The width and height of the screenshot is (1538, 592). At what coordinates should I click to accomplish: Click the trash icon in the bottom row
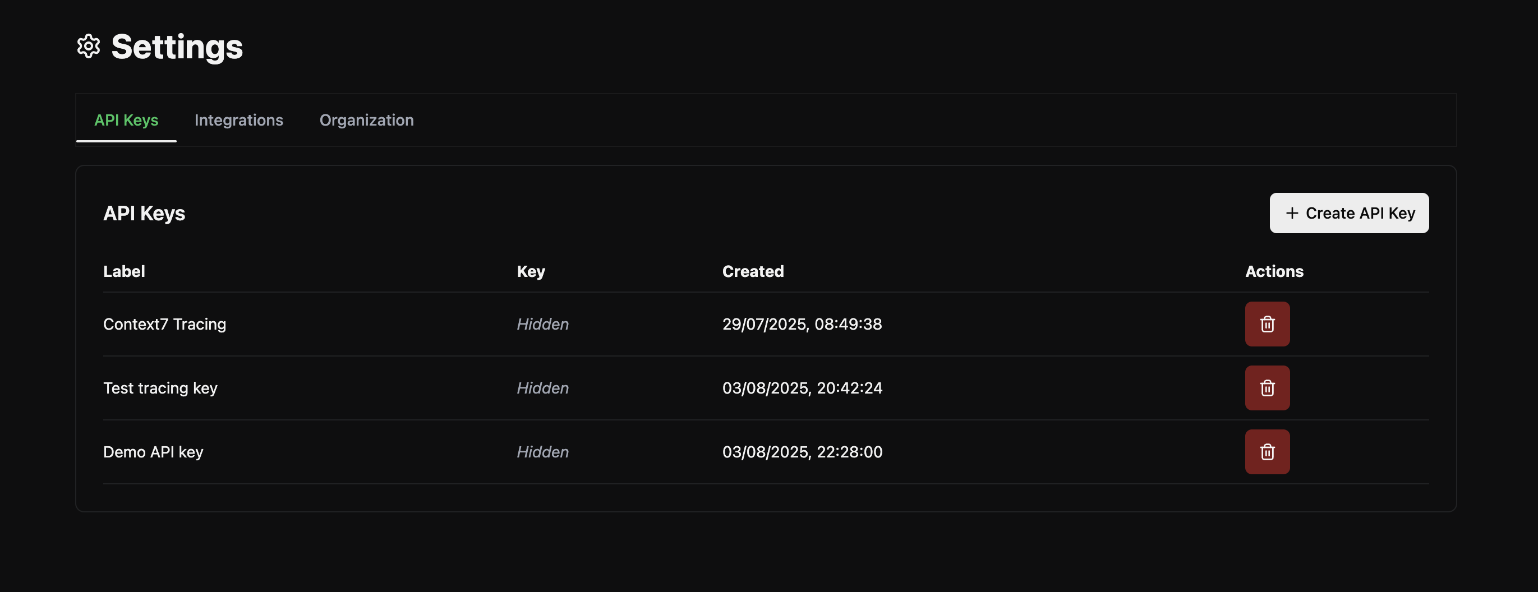(1267, 452)
